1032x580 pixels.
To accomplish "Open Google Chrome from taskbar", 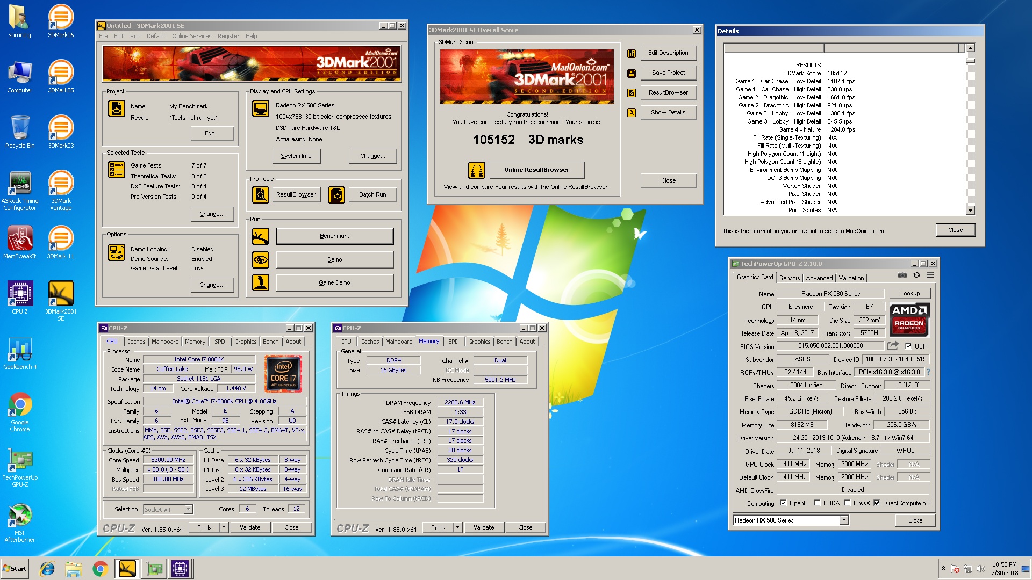I will point(100,569).
